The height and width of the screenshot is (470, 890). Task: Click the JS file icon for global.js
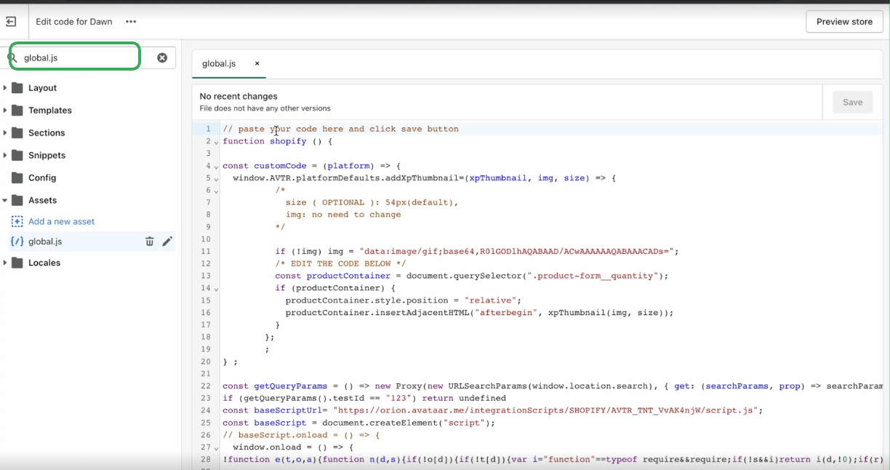(17, 242)
